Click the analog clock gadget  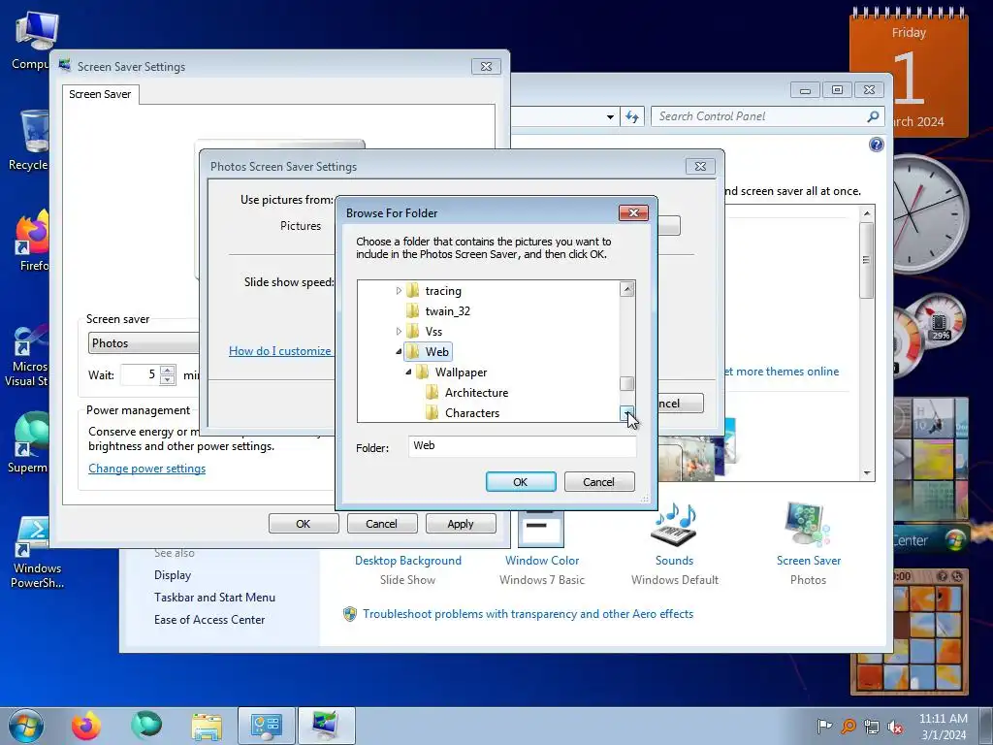(x=930, y=212)
